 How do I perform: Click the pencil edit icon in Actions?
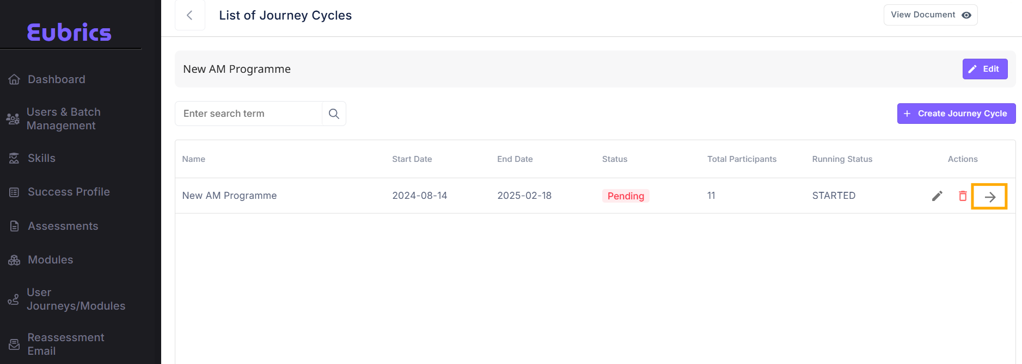click(937, 196)
